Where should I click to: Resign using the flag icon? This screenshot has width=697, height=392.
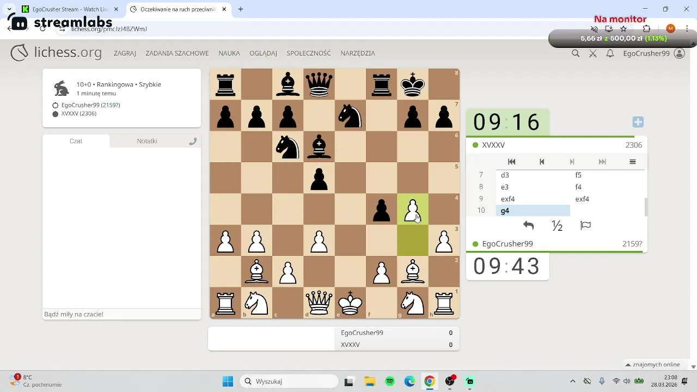[x=585, y=225]
